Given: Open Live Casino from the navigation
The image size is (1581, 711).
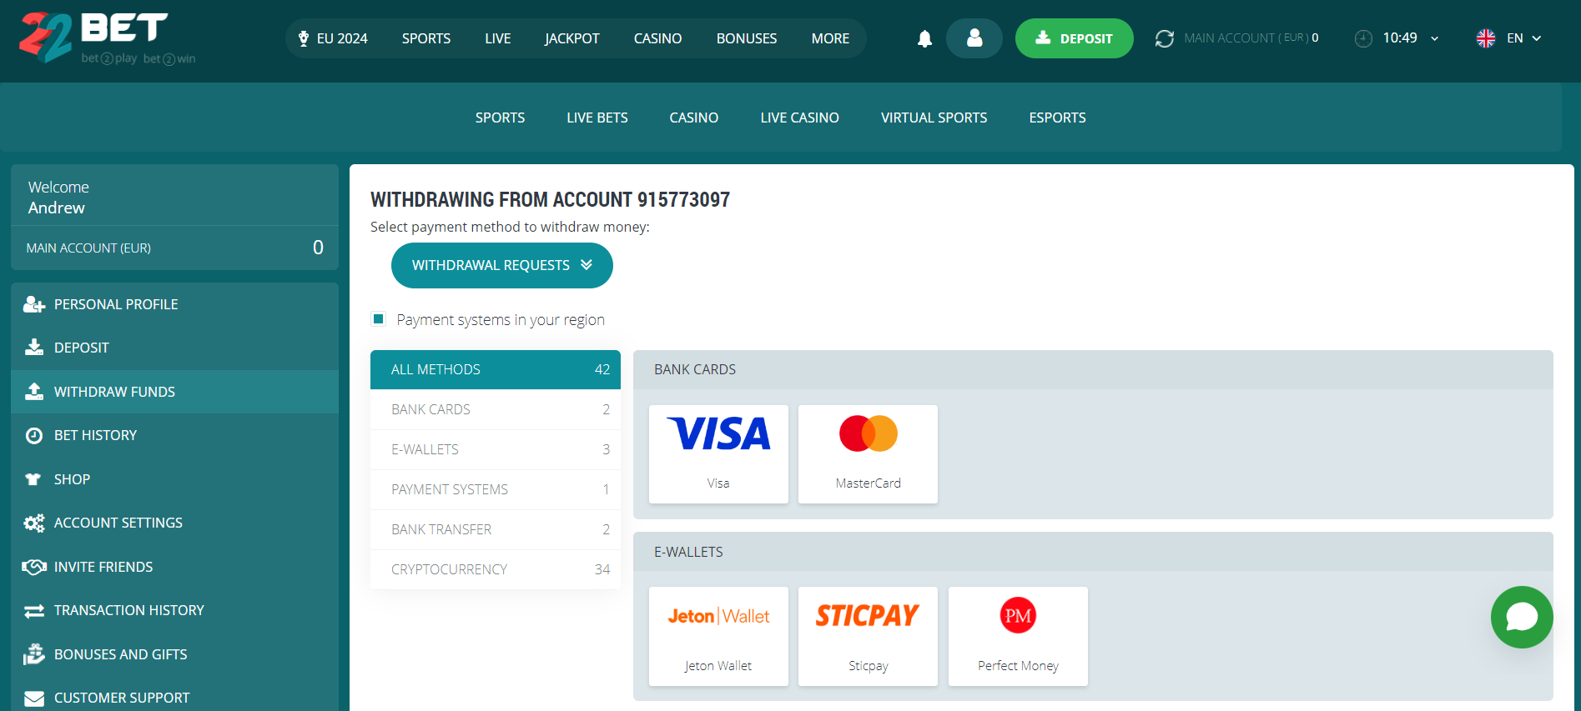Looking at the screenshot, I should point(799,118).
